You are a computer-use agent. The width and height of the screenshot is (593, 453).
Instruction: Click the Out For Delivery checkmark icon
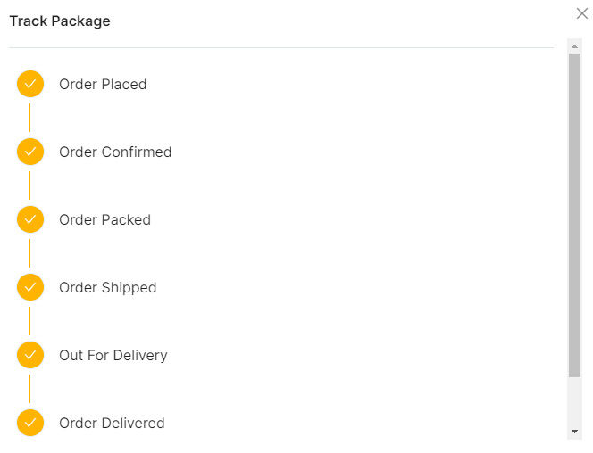click(30, 356)
